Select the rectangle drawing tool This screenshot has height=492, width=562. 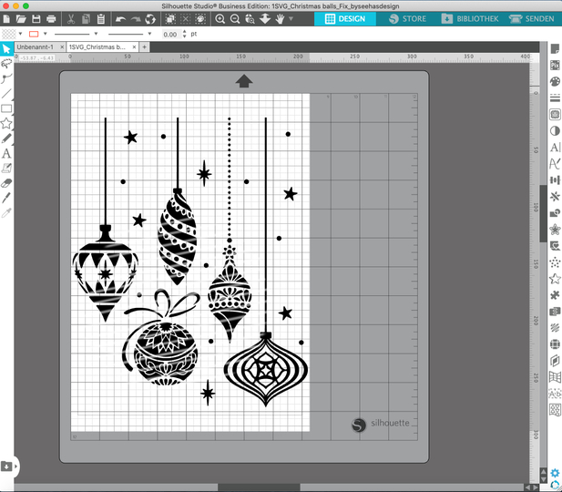(6, 108)
